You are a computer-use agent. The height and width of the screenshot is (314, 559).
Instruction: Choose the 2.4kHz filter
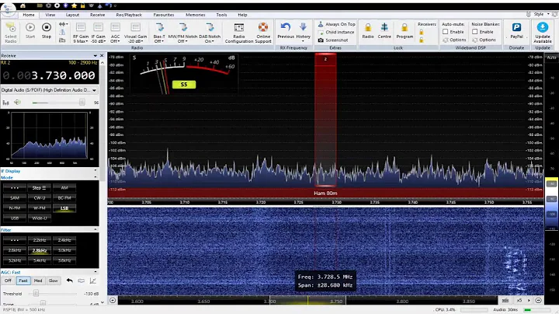(x=64, y=240)
